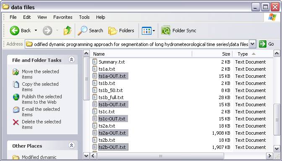Click the globe publish icon
This screenshot has height=161, width=282.
tap(16, 97)
